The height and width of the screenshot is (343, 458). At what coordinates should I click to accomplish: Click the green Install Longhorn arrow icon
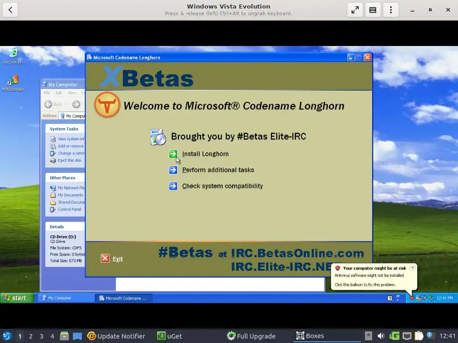(x=173, y=154)
